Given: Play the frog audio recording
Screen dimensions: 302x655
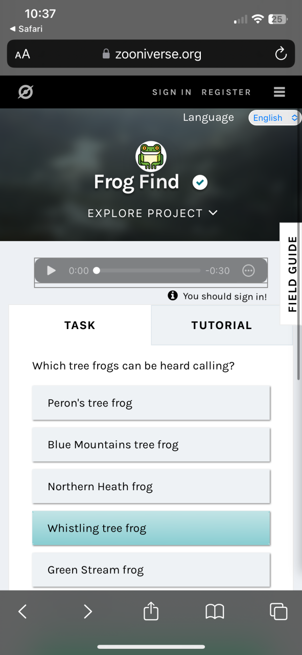Looking at the screenshot, I should click(52, 271).
